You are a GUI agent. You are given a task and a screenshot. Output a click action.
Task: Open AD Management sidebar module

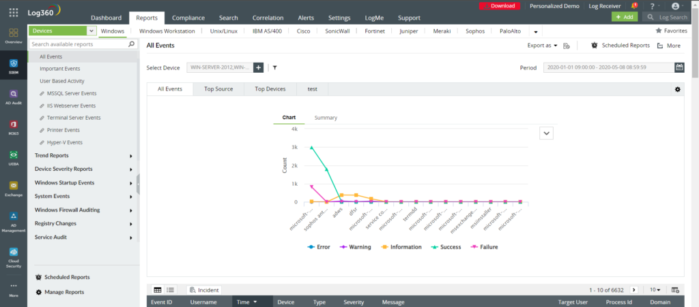point(14,222)
